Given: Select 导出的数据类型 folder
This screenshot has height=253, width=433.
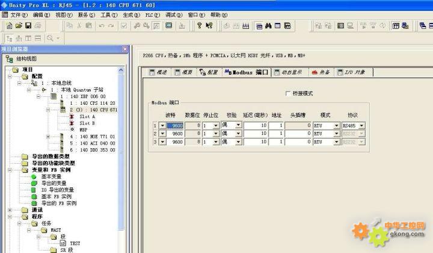Looking at the screenshot, I should click(x=51, y=157).
